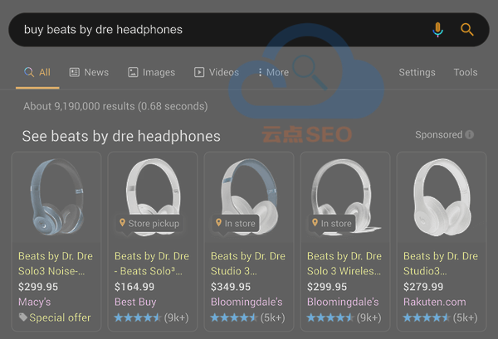498x339 pixels.
Task: Click the Macy's store link
Action: pyautogui.click(x=34, y=302)
